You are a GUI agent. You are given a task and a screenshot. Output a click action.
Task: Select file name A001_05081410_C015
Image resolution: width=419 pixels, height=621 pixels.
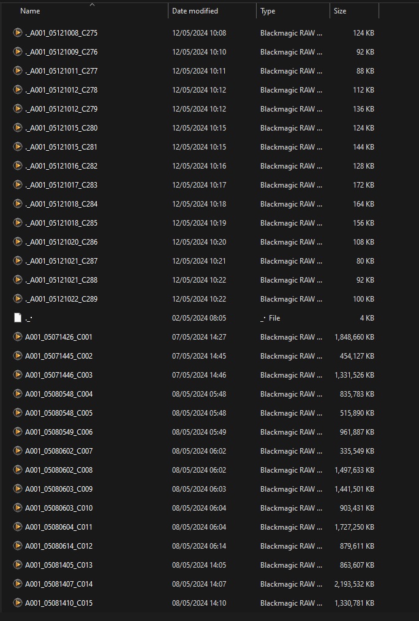59,603
